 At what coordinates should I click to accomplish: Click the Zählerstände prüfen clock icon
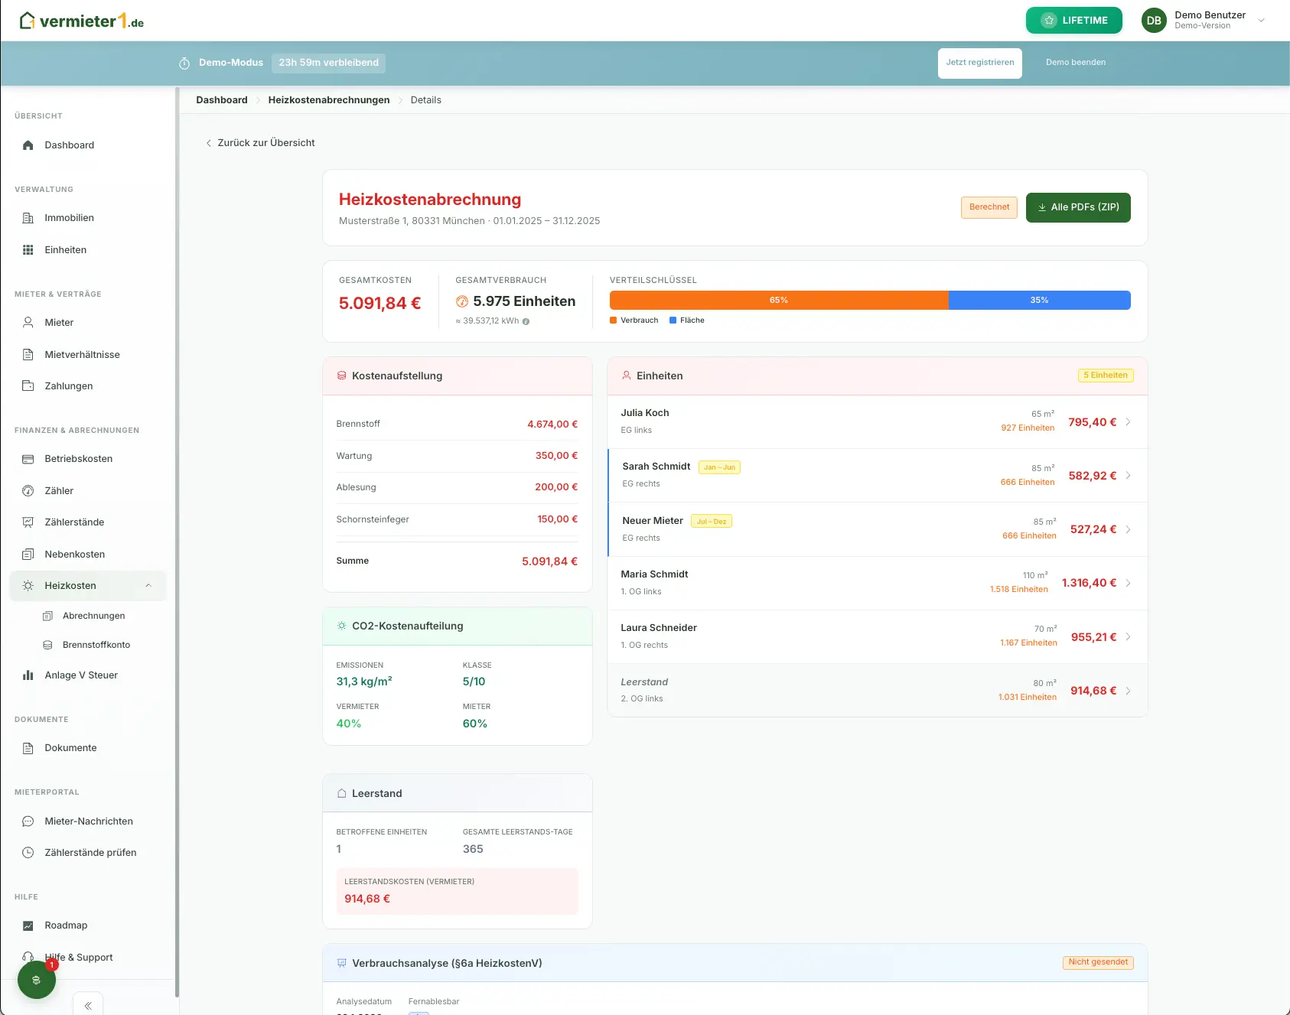point(28,853)
